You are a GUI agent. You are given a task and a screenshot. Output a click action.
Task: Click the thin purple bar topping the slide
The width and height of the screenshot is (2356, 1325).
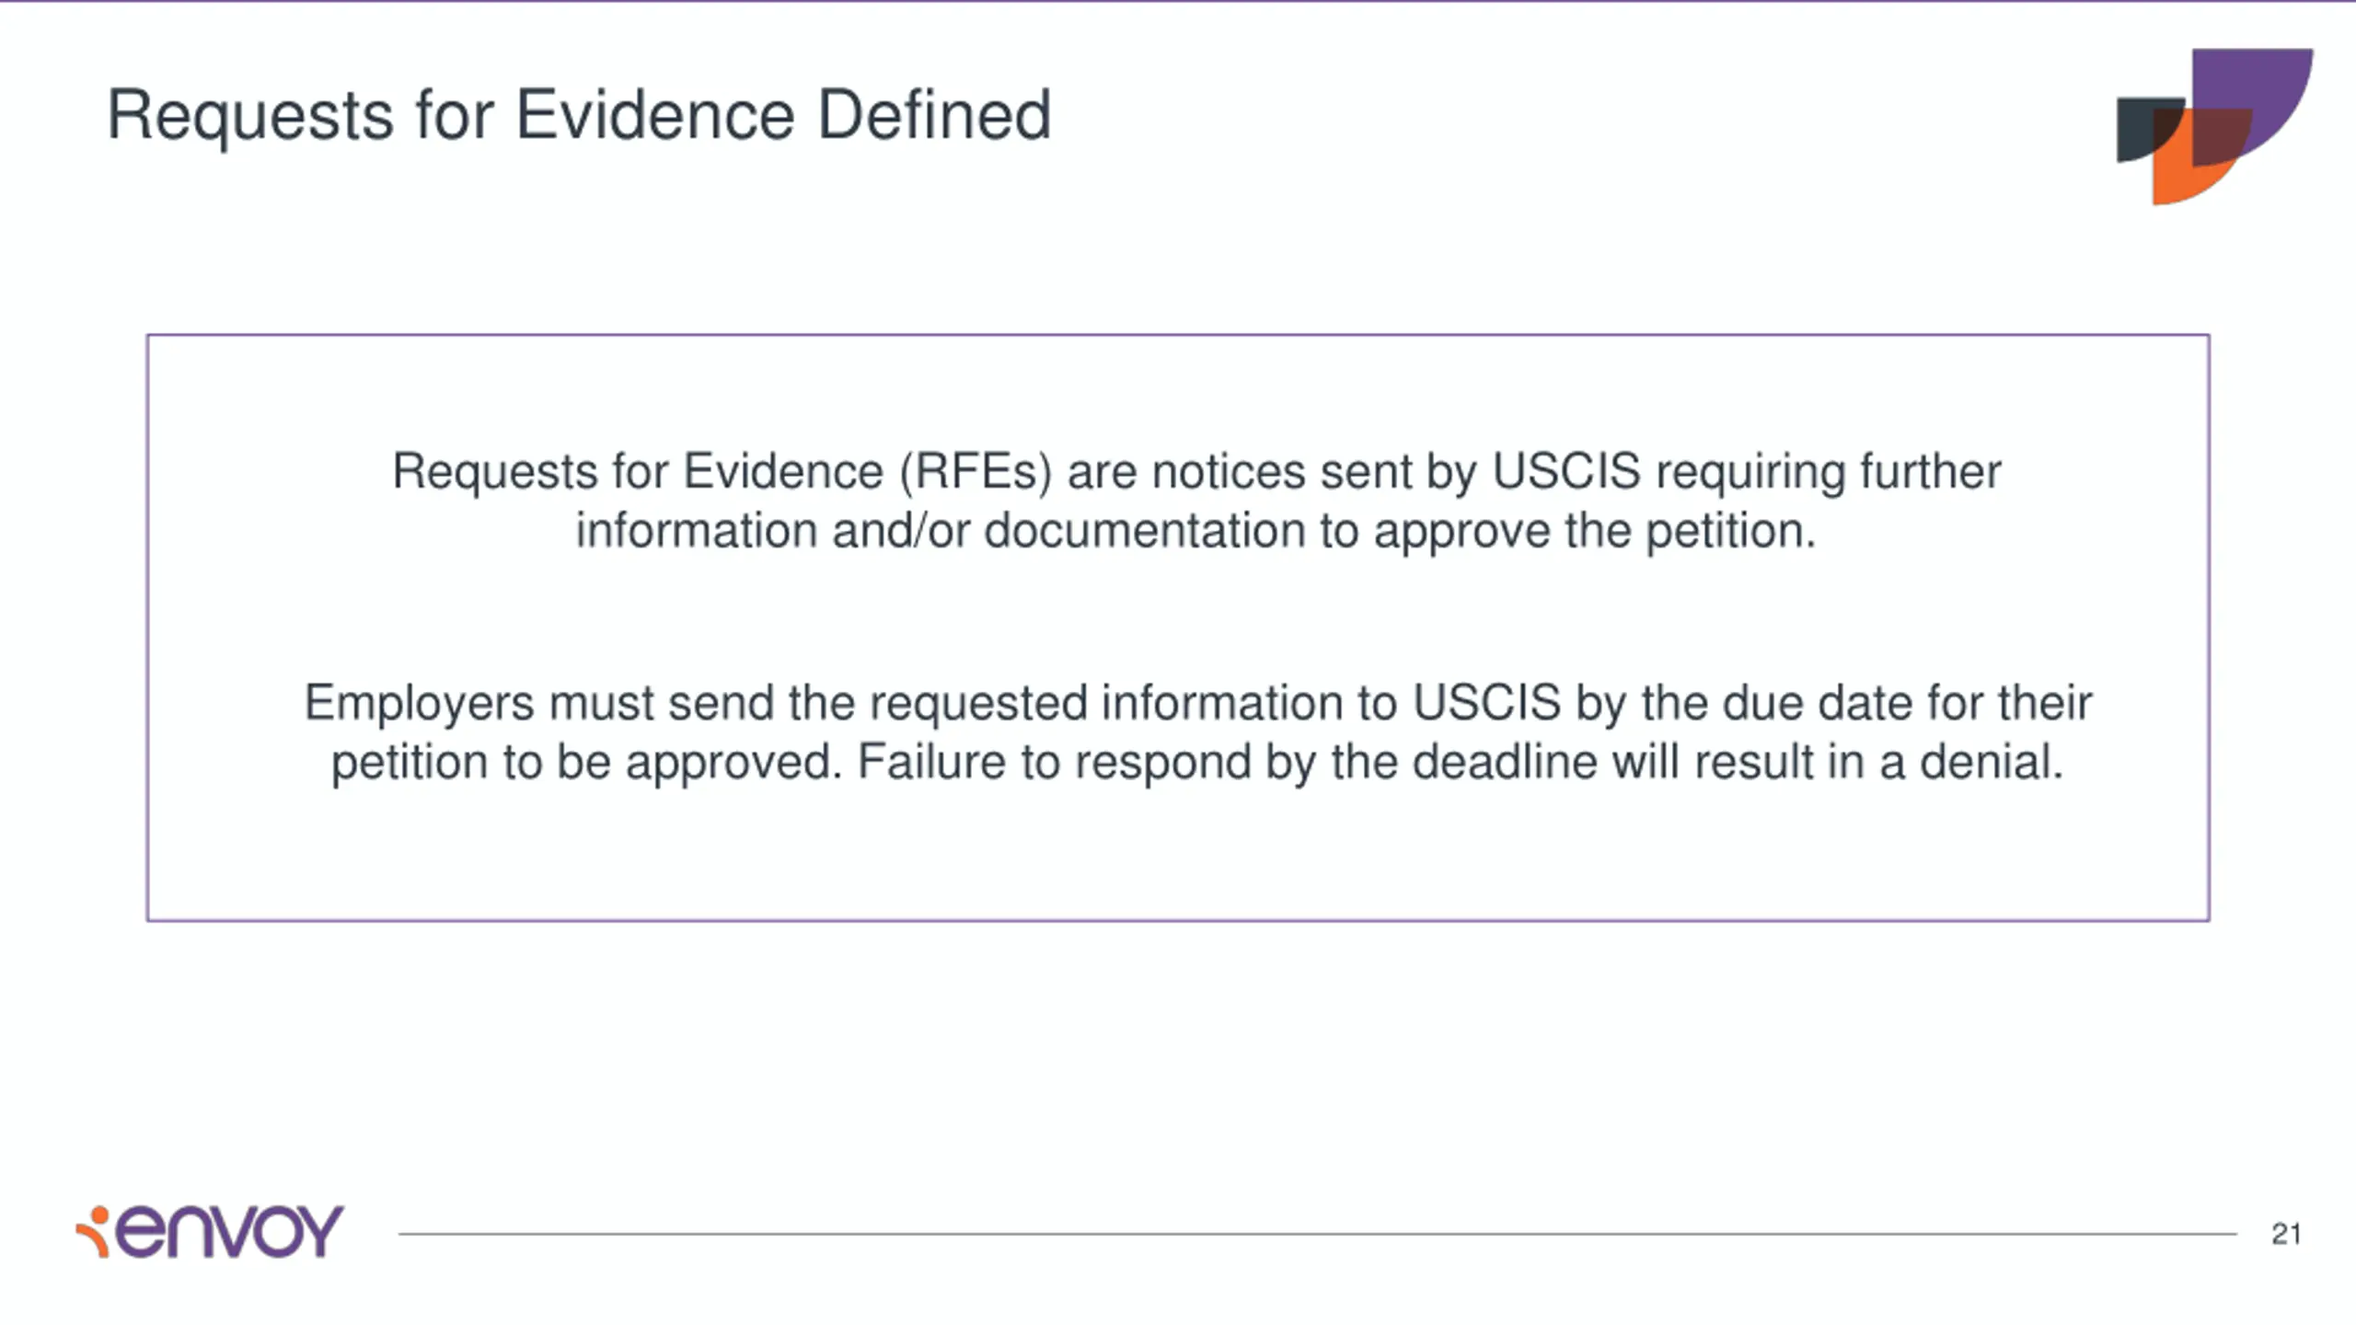coord(1178,2)
